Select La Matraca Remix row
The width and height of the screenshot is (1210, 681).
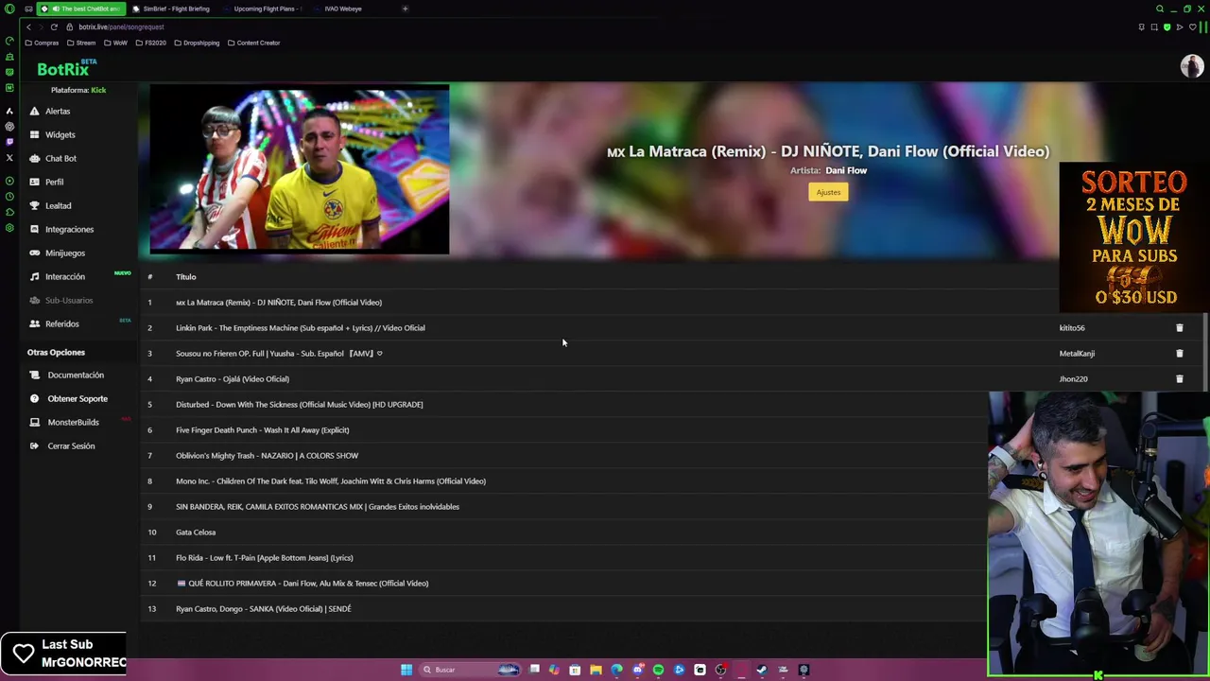(x=600, y=302)
